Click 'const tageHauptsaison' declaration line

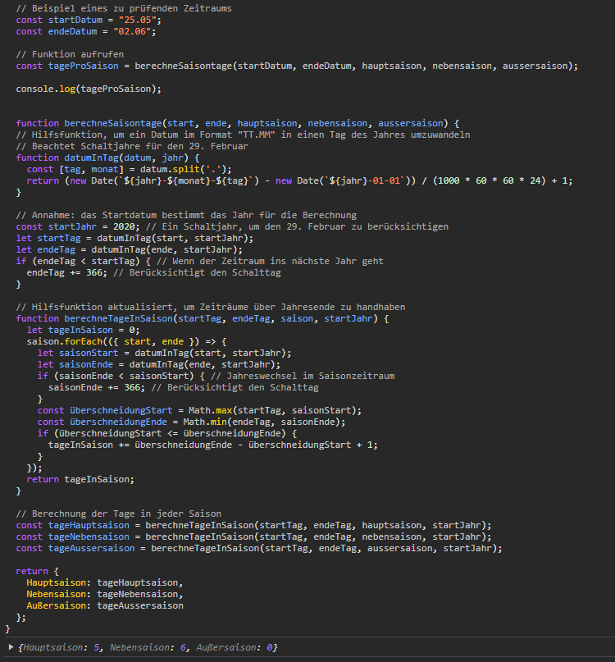pos(253,525)
